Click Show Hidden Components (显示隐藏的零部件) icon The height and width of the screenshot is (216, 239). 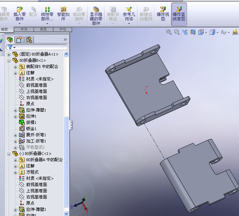(96, 9)
